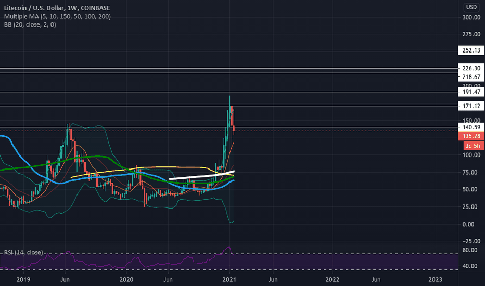Click the 275.00 price axis value
This screenshot has width=485, height=286.
(471, 34)
